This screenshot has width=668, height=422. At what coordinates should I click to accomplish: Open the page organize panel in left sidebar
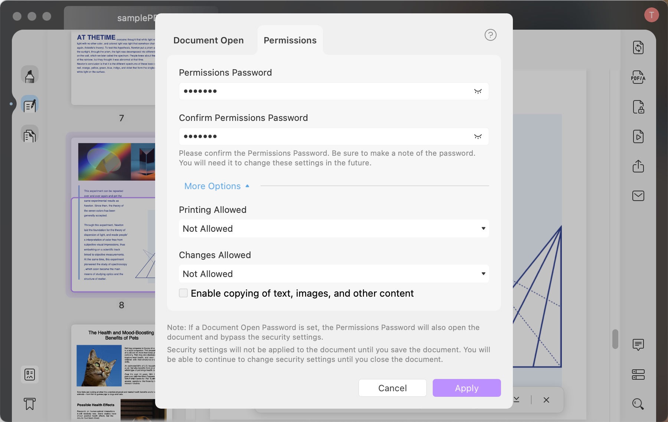click(x=30, y=135)
